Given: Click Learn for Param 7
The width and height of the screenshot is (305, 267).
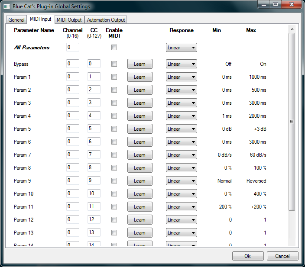Looking at the screenshot, I should (140, 155).
